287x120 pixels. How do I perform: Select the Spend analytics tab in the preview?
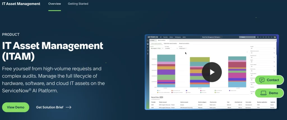(162, 40)
